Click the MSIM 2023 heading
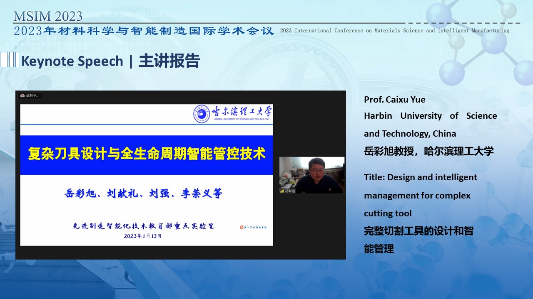 [x=48, y=16]
